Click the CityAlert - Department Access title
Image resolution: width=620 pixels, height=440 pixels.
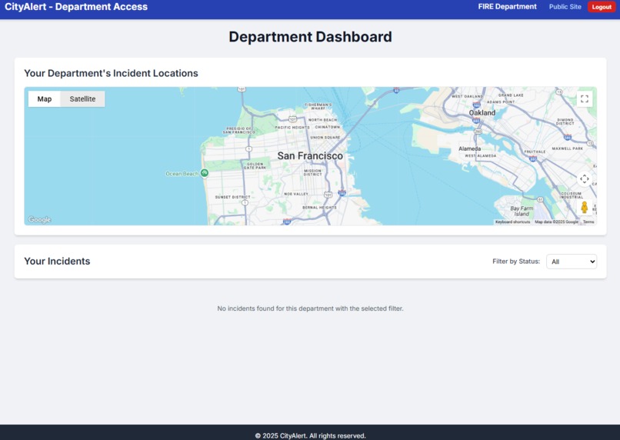click(x=76, y=7)
